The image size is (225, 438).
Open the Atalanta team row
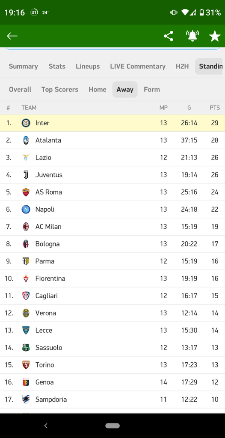[x=112, y=140]
